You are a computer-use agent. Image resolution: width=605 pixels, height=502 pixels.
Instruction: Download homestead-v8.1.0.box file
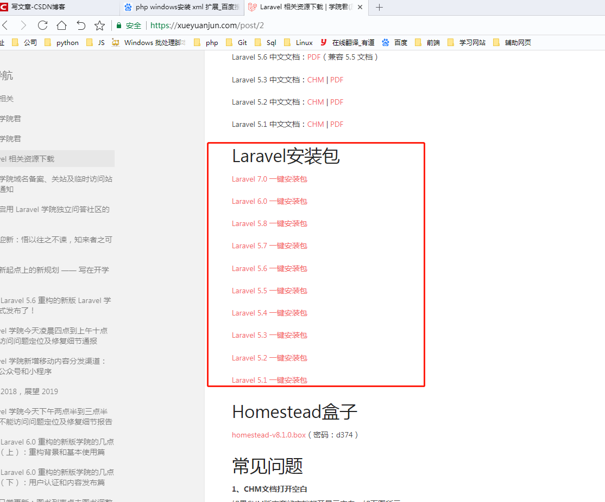268,435
